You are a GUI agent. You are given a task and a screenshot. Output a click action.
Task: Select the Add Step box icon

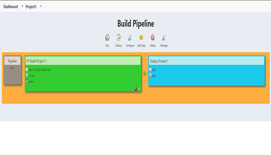pyautogui.click(x=141, y=37)
